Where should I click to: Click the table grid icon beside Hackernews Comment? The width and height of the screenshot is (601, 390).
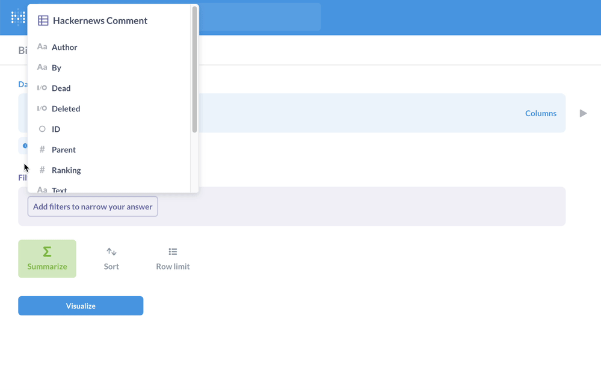[x=43, y=20]
